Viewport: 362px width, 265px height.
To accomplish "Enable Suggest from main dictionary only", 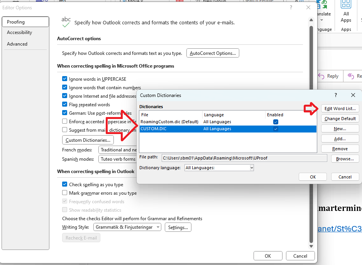I will (x=65, y=130).
